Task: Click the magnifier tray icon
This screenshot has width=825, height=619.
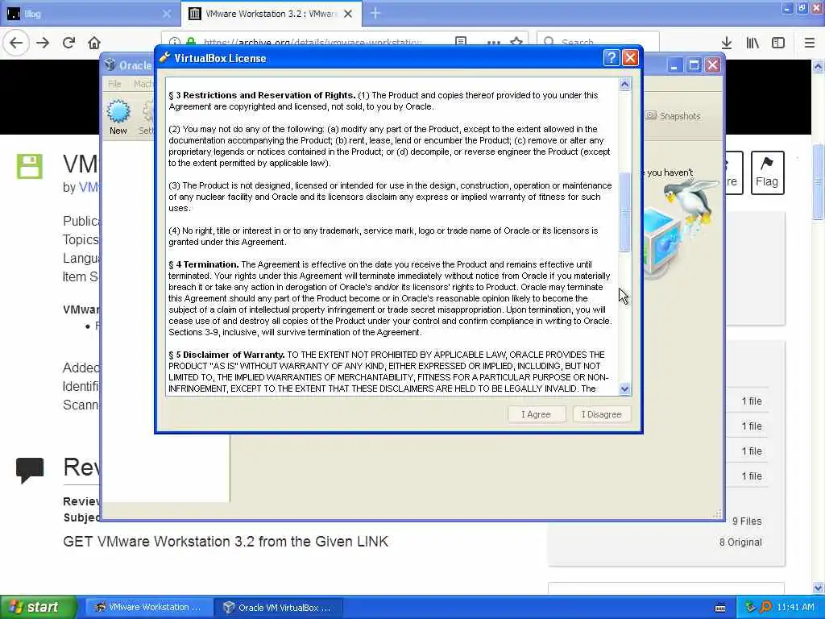Action: 765,607
